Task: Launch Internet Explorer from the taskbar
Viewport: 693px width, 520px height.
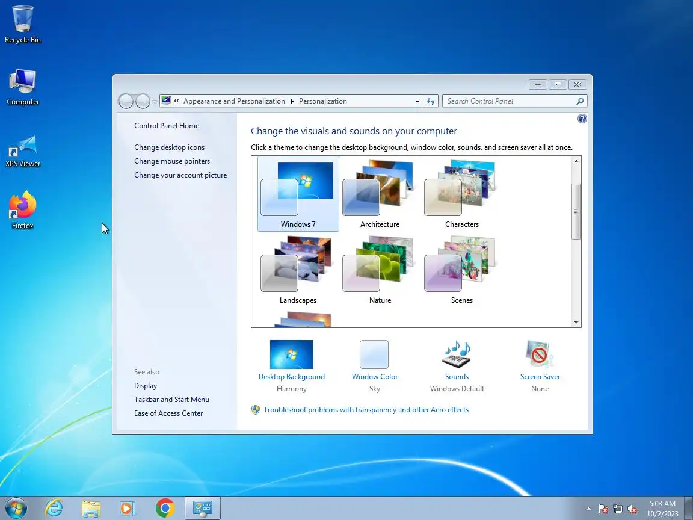Action: click(x=54, y=508)
